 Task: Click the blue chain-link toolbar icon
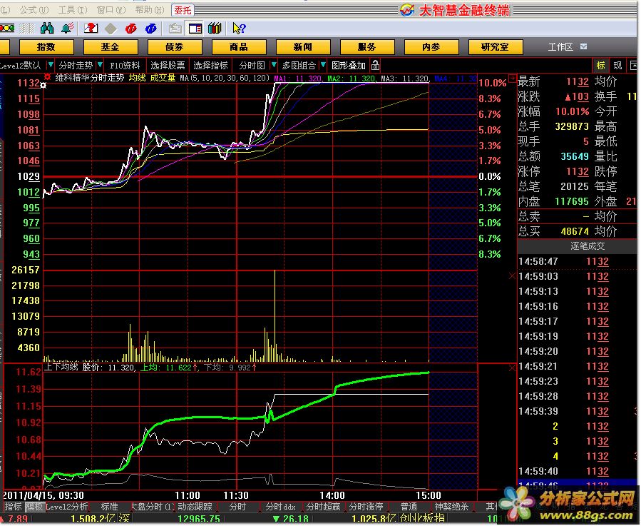151,29
